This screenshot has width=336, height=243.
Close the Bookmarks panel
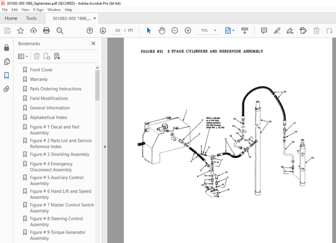93,43
